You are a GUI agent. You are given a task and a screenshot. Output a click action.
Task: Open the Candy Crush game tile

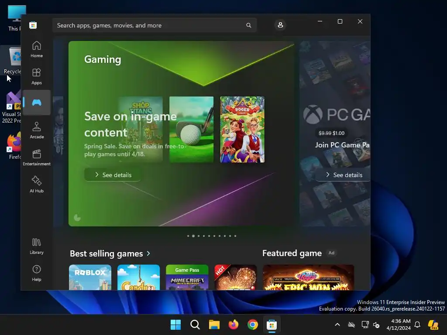coord(138,277)
